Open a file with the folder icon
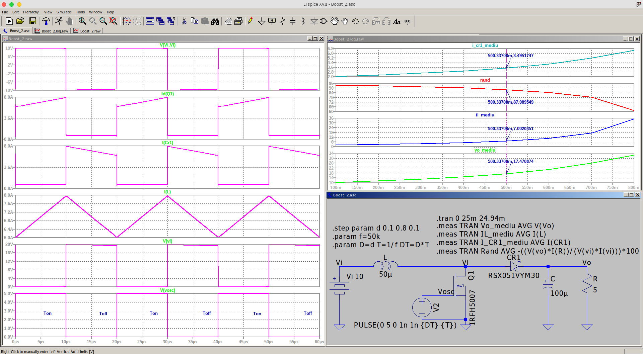The height and width of the screenshot is (354, 643). click(x=20, y=21)
